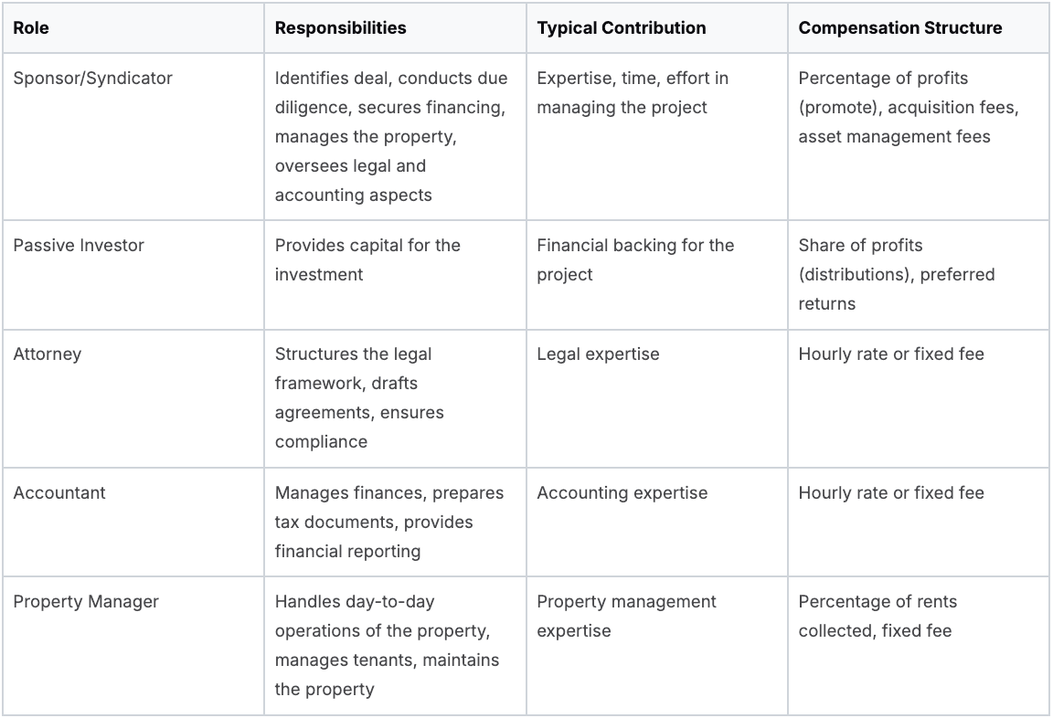Viewport: 1053px width, 718px height.
Task: Click the 'Percentage of rents collected' cell
Action: [877, 617]
